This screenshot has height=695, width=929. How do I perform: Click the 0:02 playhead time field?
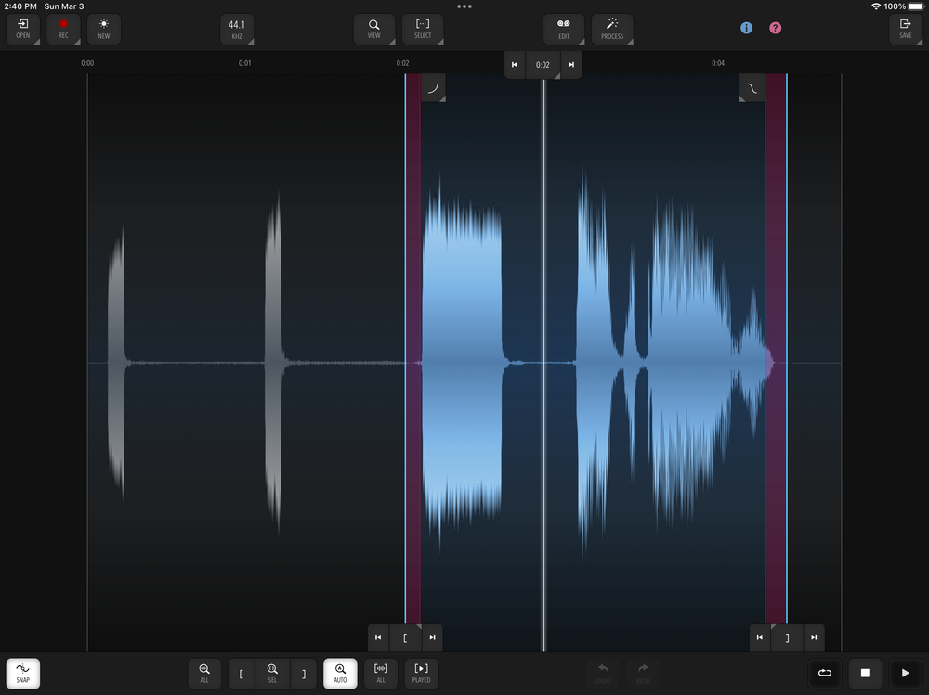(x=543, y=65)
